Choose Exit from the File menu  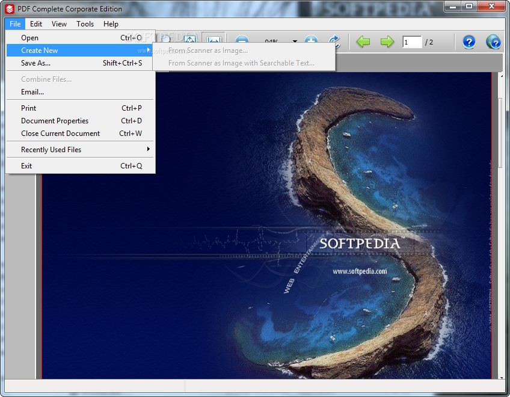point(80,166)
